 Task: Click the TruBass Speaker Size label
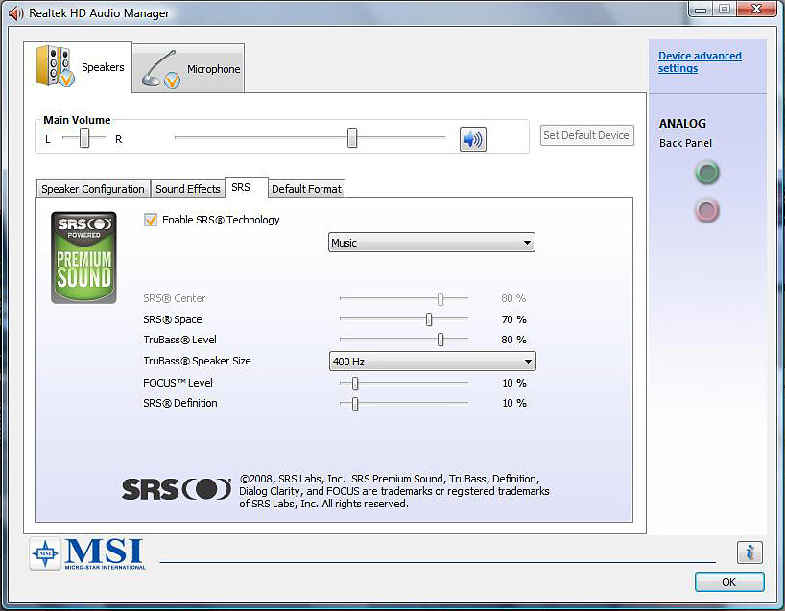(x=197, y=361)
